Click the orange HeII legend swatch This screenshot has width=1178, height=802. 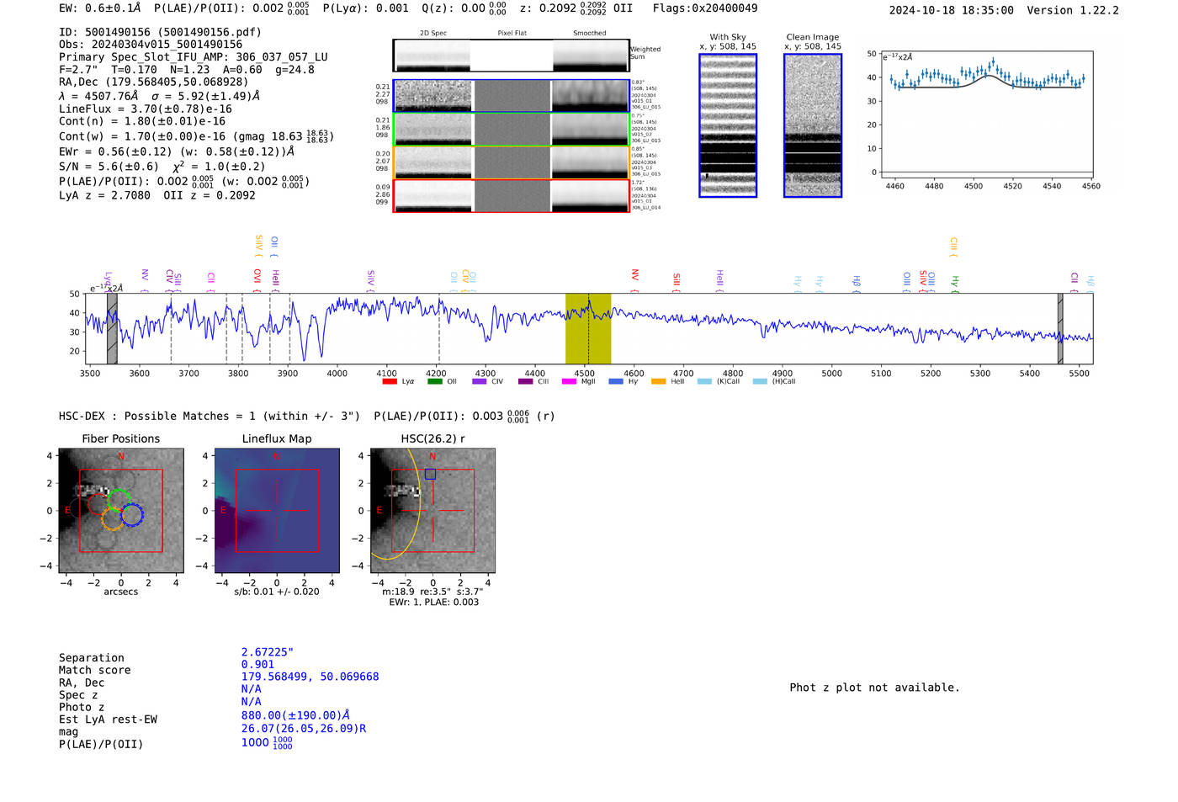tap(659, 381)
